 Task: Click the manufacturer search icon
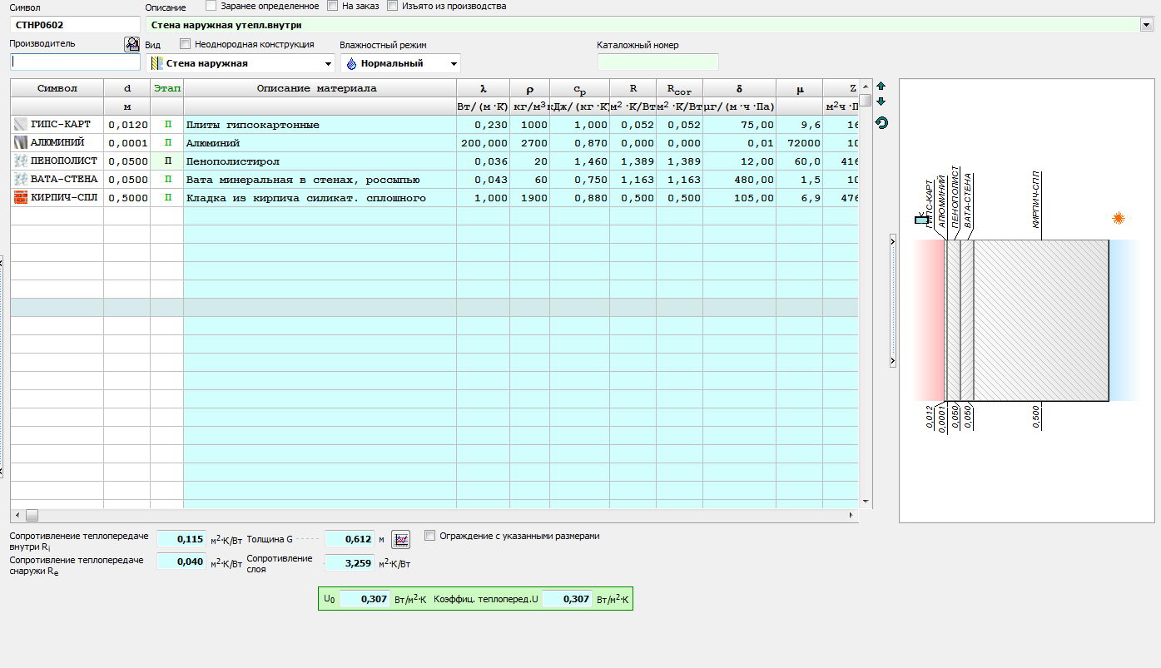[131, 44]
